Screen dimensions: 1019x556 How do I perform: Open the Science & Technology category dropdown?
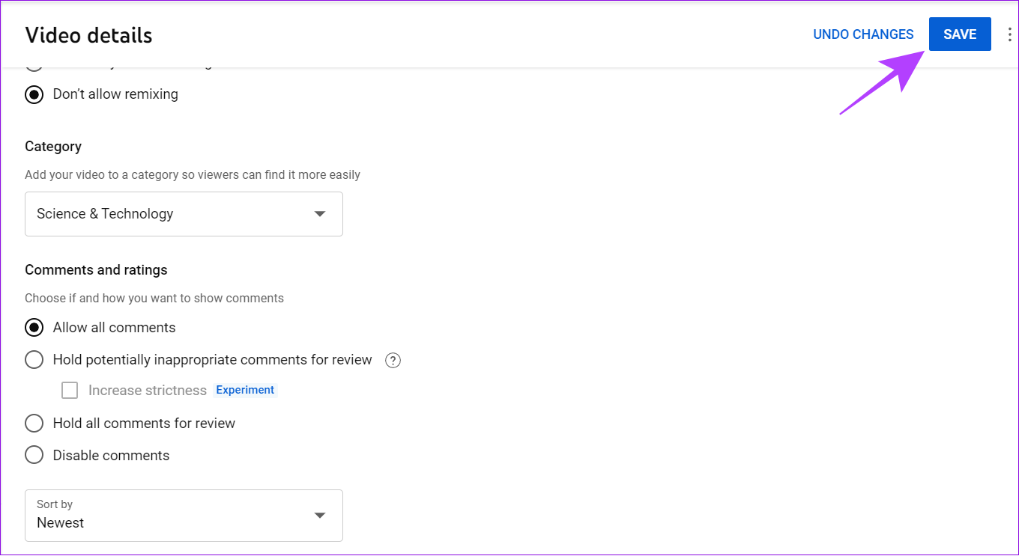184,214
